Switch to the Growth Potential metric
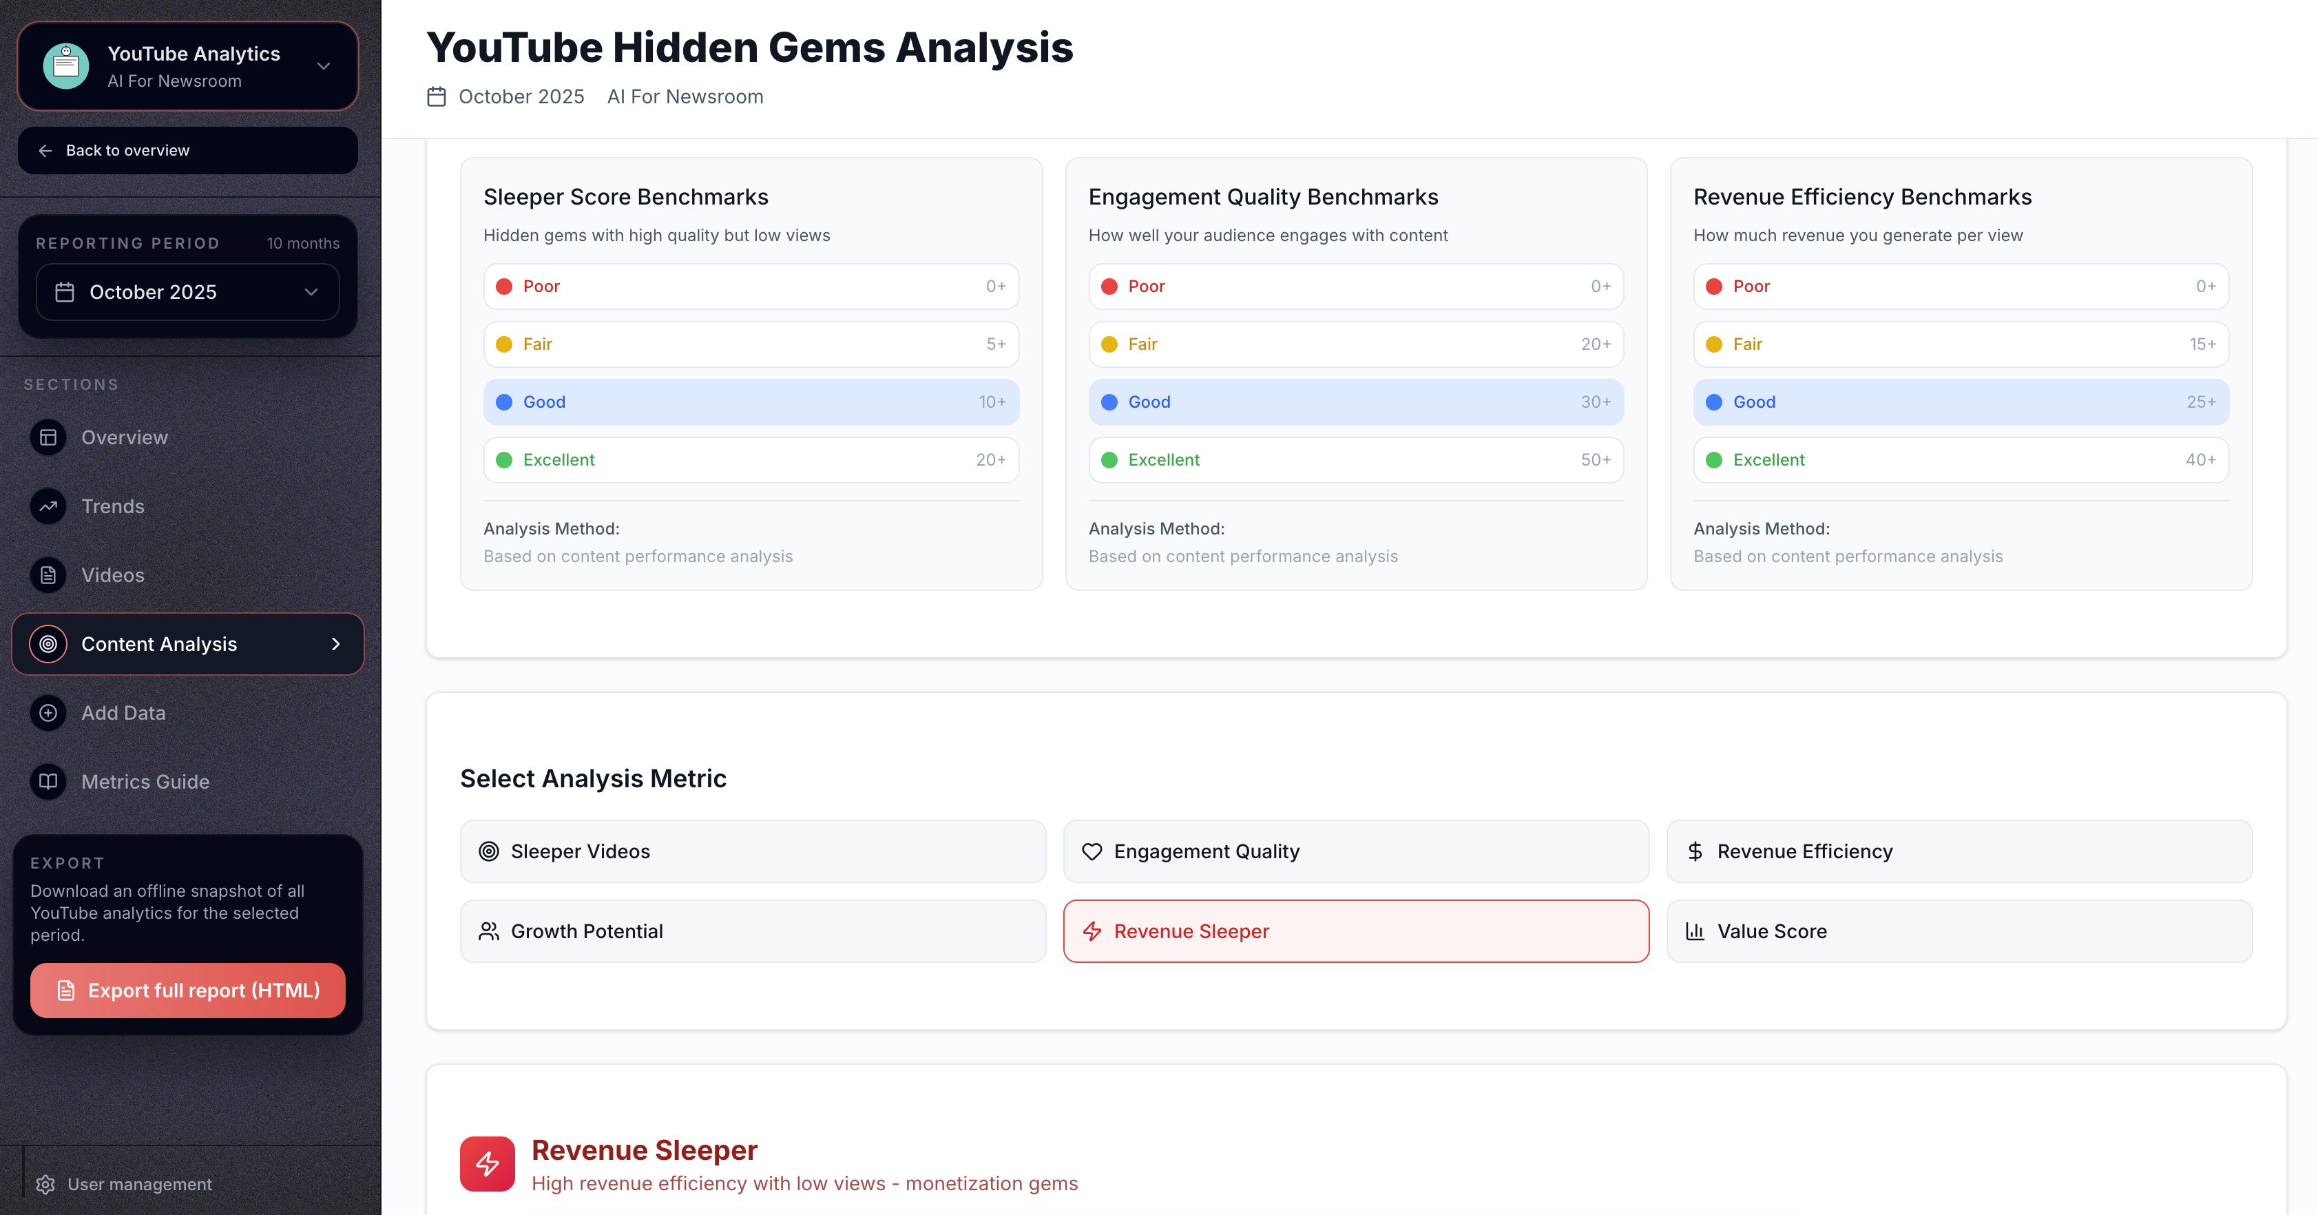 (752, 931)
